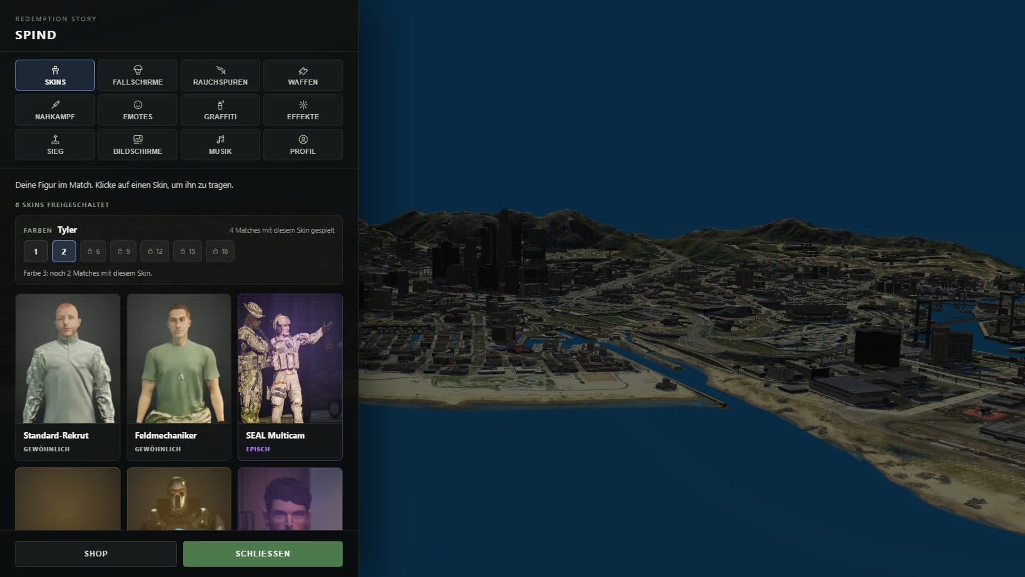Select Tyler color variant 1
The height and width of the screenshot is (577, 1025).
pyautogui.click(x=36, y=251)
